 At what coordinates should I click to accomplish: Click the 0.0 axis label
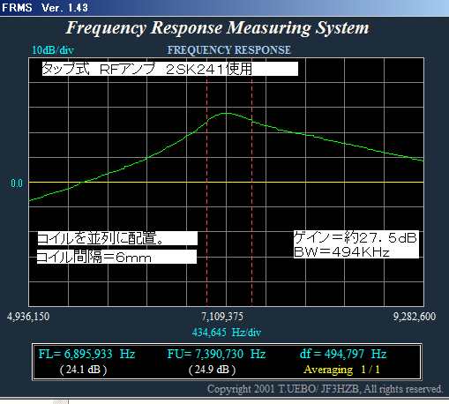(17, 183)
